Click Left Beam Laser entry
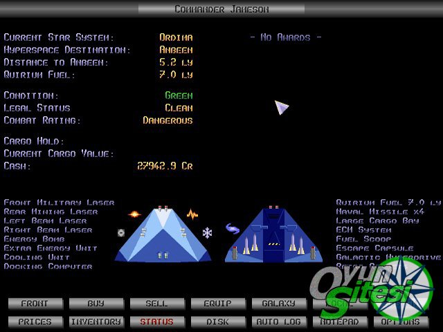Image resolution: width=443 pixels, height=332 pixels. (45, 221)
